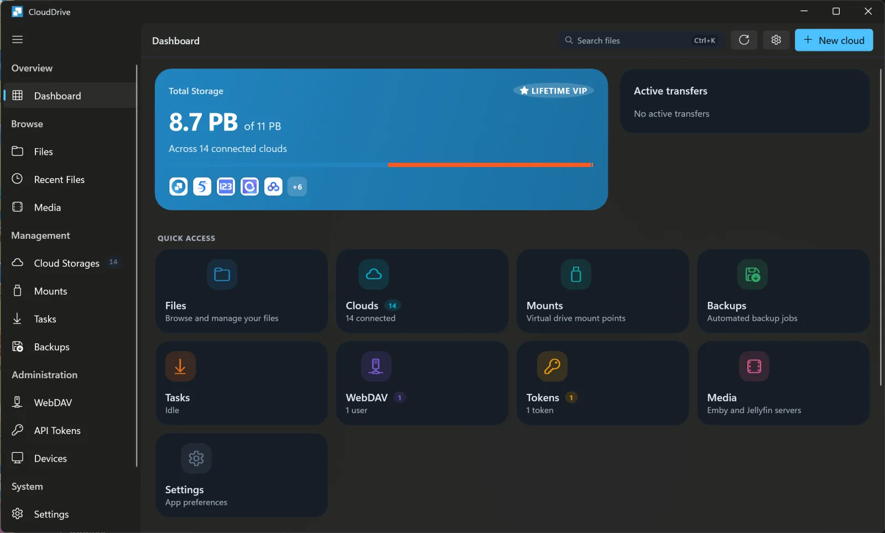The image size is (885, 533).
Task: Open settings via header gear icon
Action: coord(776,40)
